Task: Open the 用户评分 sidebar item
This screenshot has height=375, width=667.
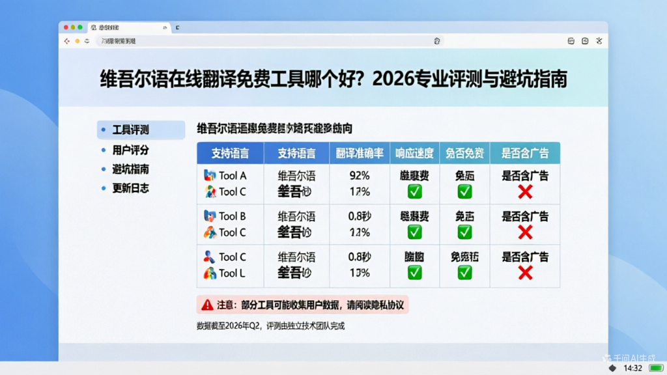Action: [x=130, y=150]
